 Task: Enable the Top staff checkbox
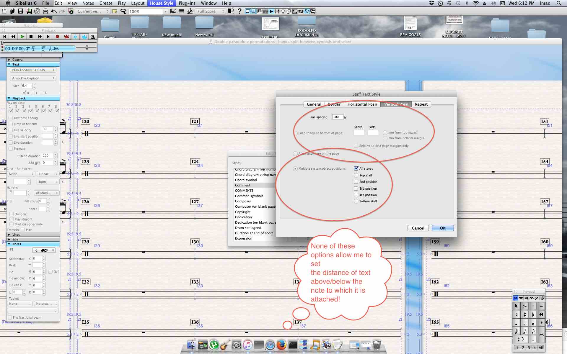click(x=355, y=175)
